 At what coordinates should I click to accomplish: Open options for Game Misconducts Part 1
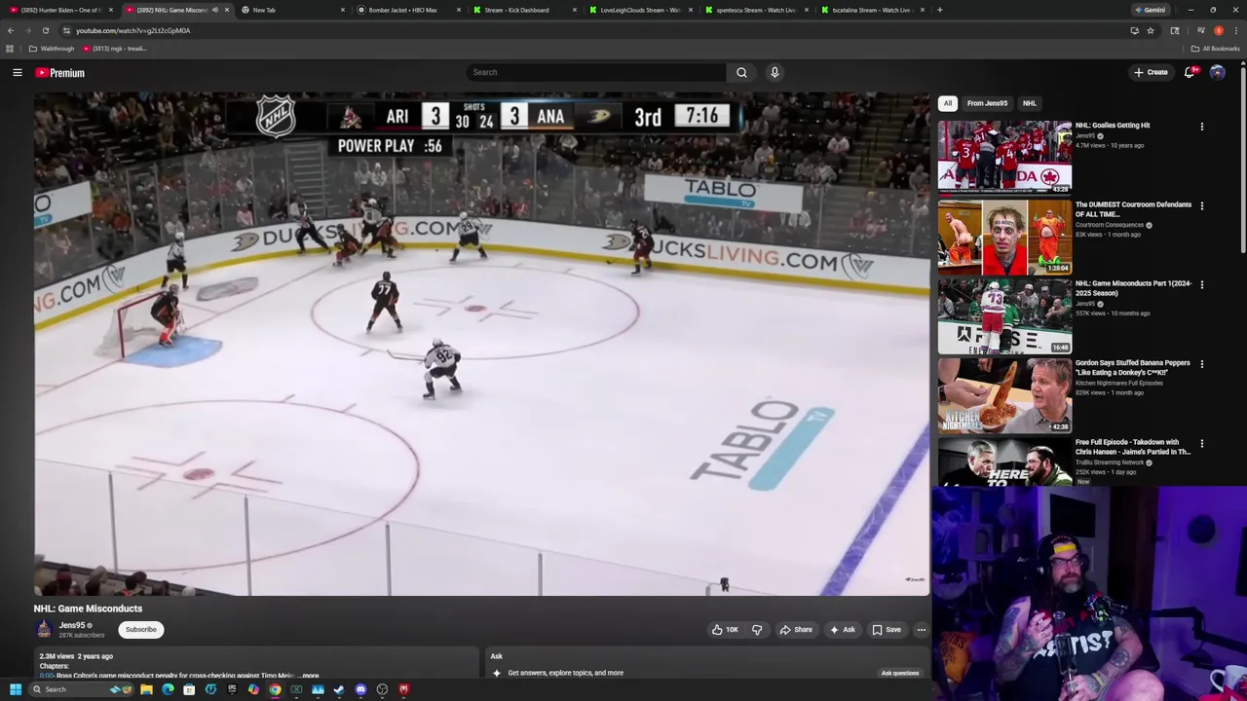pos(1201,285)
